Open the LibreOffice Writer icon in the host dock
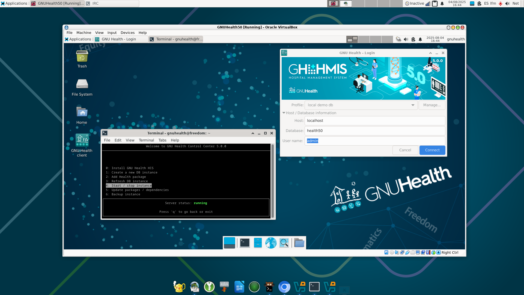The image size is (524, 295). point(239,287)
